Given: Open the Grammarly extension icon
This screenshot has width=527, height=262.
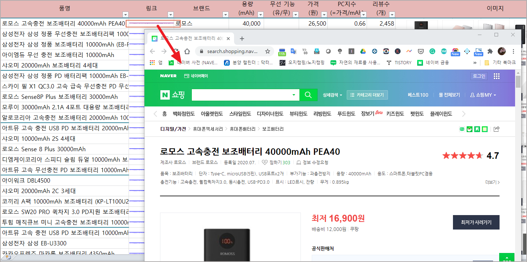Looking at the screenshot, I should 432,51.
